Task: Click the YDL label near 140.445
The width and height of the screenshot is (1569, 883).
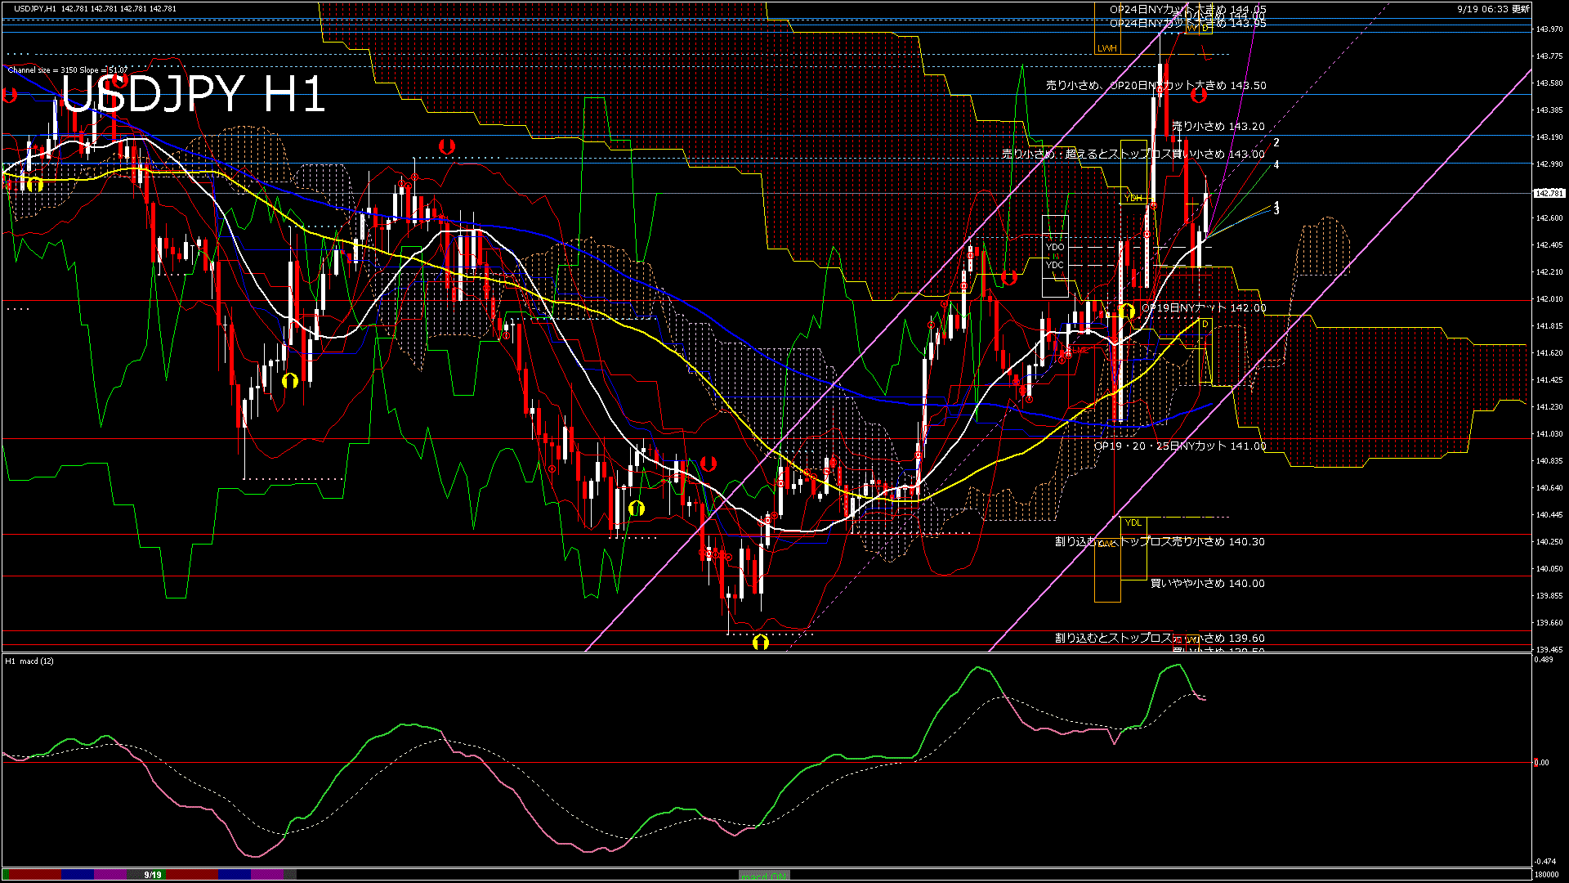Action: [x=1133, y=522]
